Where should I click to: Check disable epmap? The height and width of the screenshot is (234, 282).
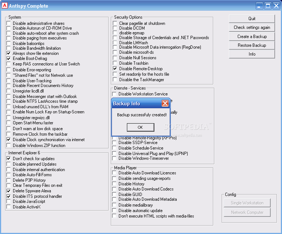(115, 33)
